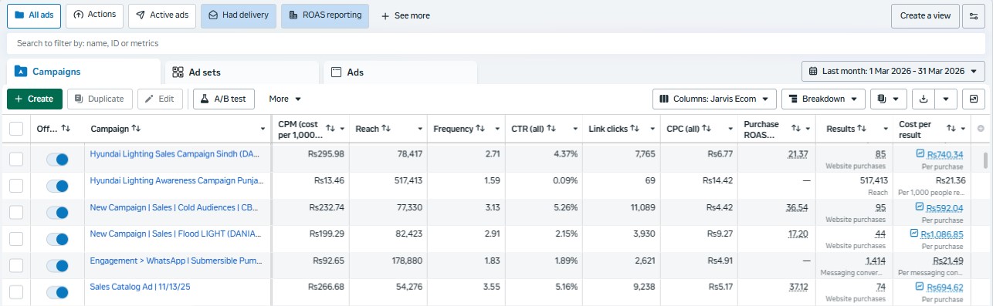Open the charts view icon button

(974, 99)
